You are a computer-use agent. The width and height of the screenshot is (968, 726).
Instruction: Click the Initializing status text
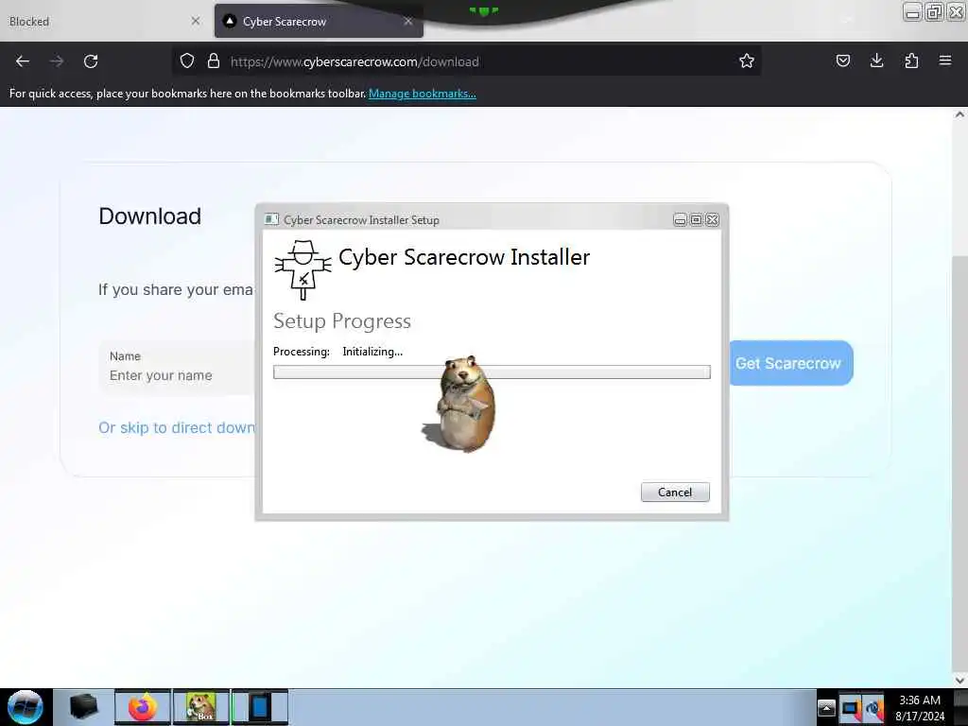click(x=372, y=352)
